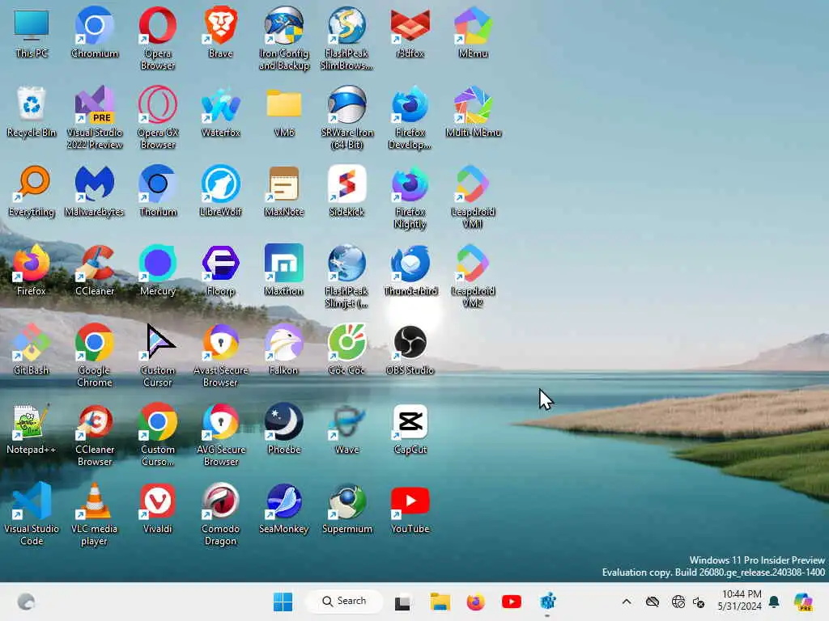Select Visual Studio 2022 Preview icon

[94, 118]
